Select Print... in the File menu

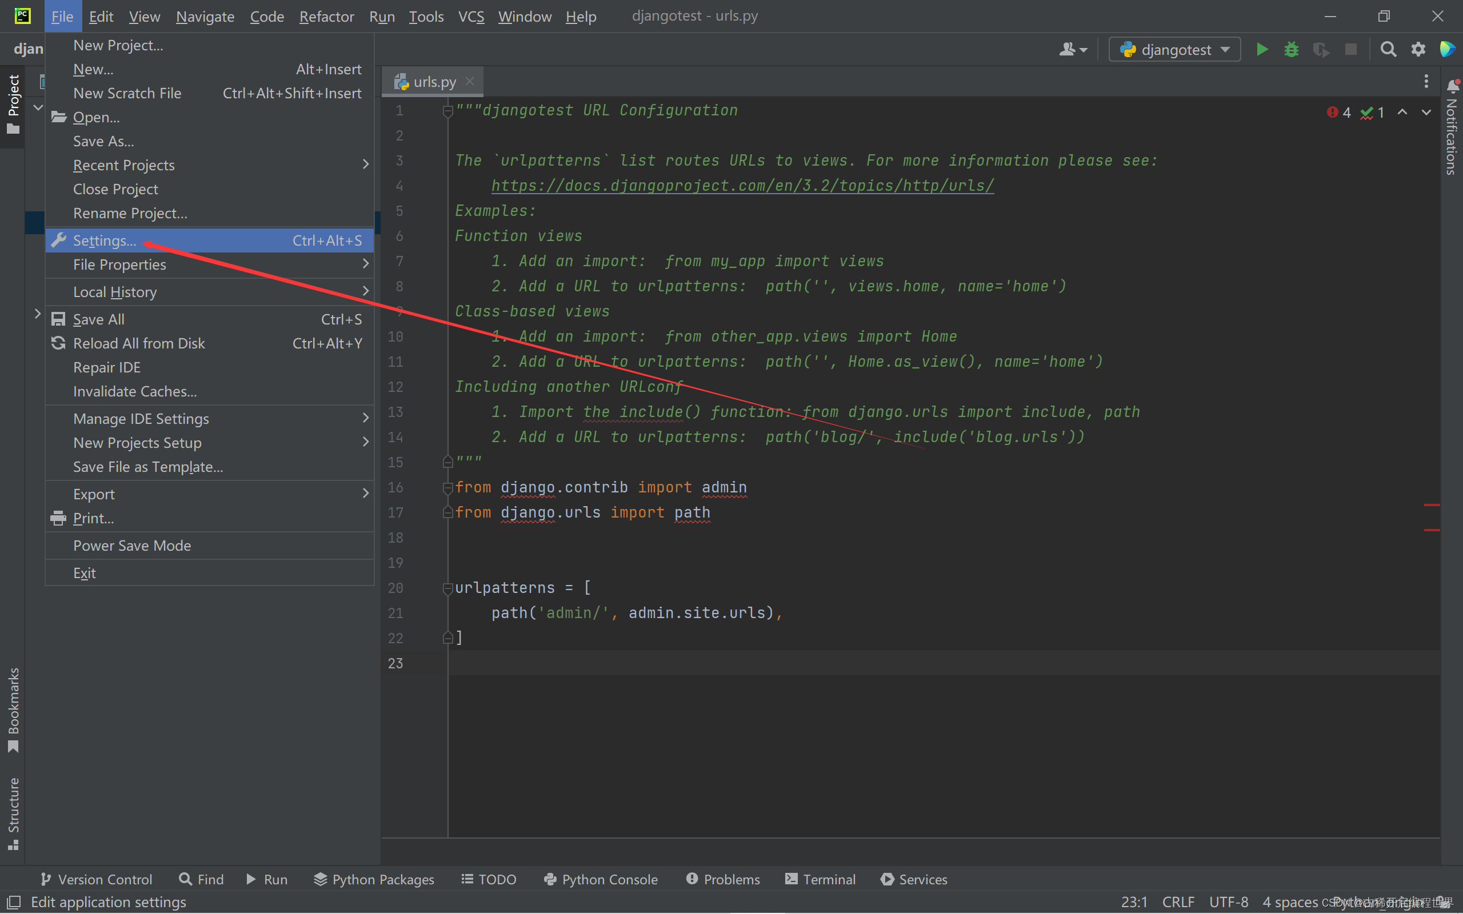(210, 518)
